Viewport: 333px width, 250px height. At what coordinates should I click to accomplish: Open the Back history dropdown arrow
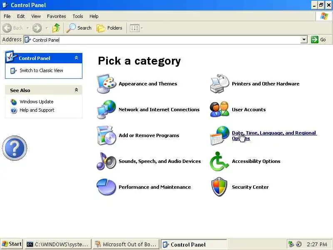point(27,28)
